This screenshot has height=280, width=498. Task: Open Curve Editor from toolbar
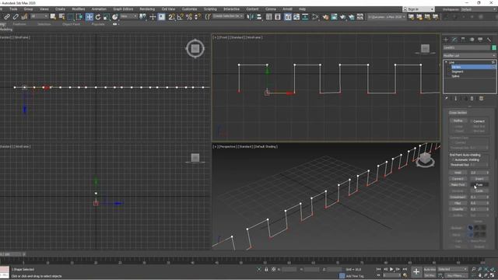pos(296,17)
